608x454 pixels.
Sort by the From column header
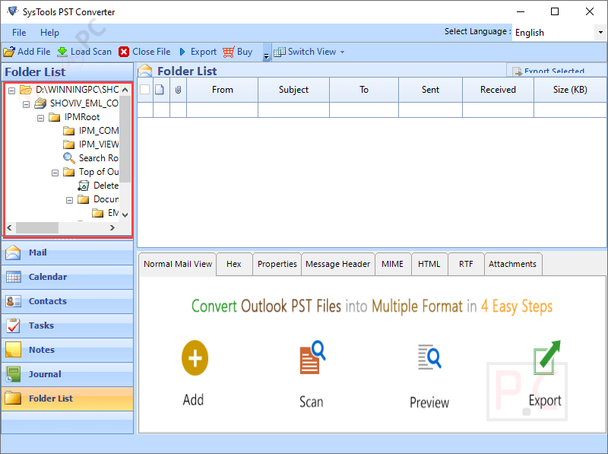(x=222, y=90)
